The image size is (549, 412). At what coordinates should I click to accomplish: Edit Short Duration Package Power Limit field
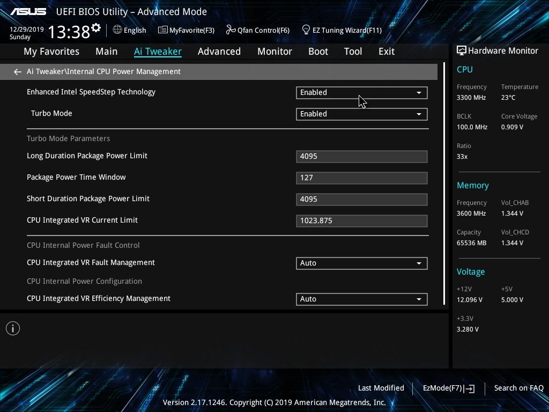click(362, 200)
